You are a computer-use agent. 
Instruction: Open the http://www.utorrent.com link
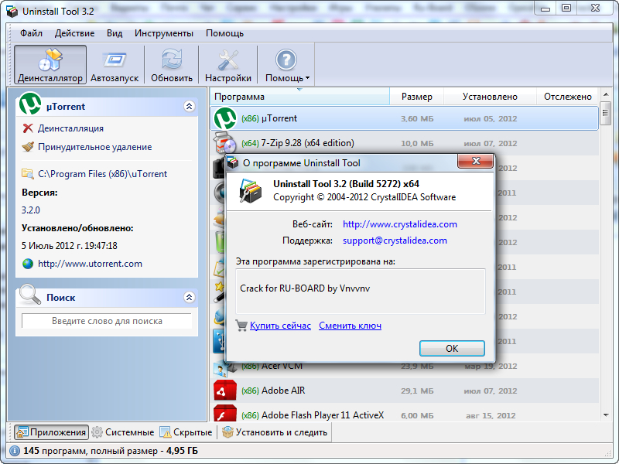(90, 264)
